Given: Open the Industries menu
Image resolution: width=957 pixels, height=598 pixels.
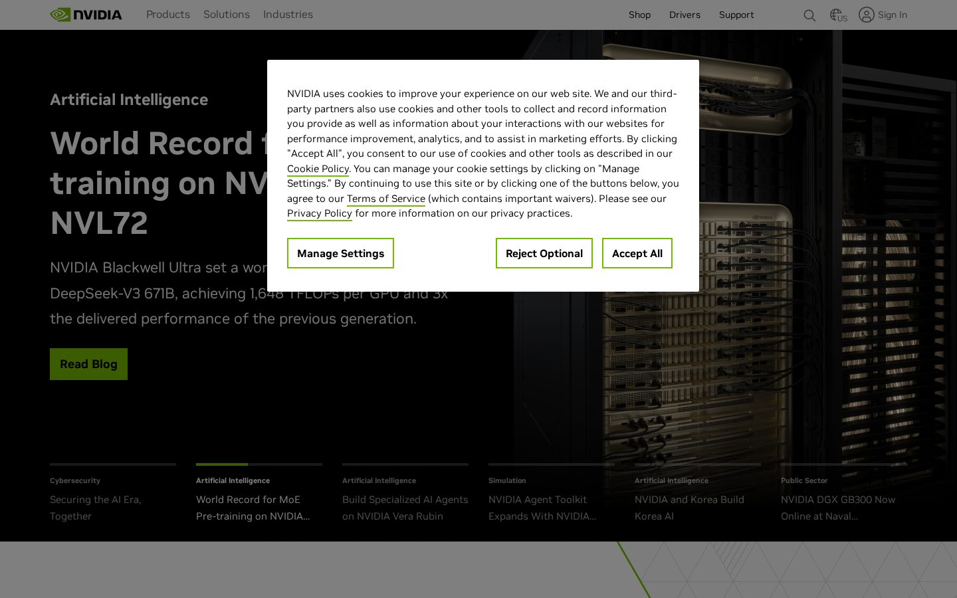Looking at the screenshot, I should click(x=288, y=15).
